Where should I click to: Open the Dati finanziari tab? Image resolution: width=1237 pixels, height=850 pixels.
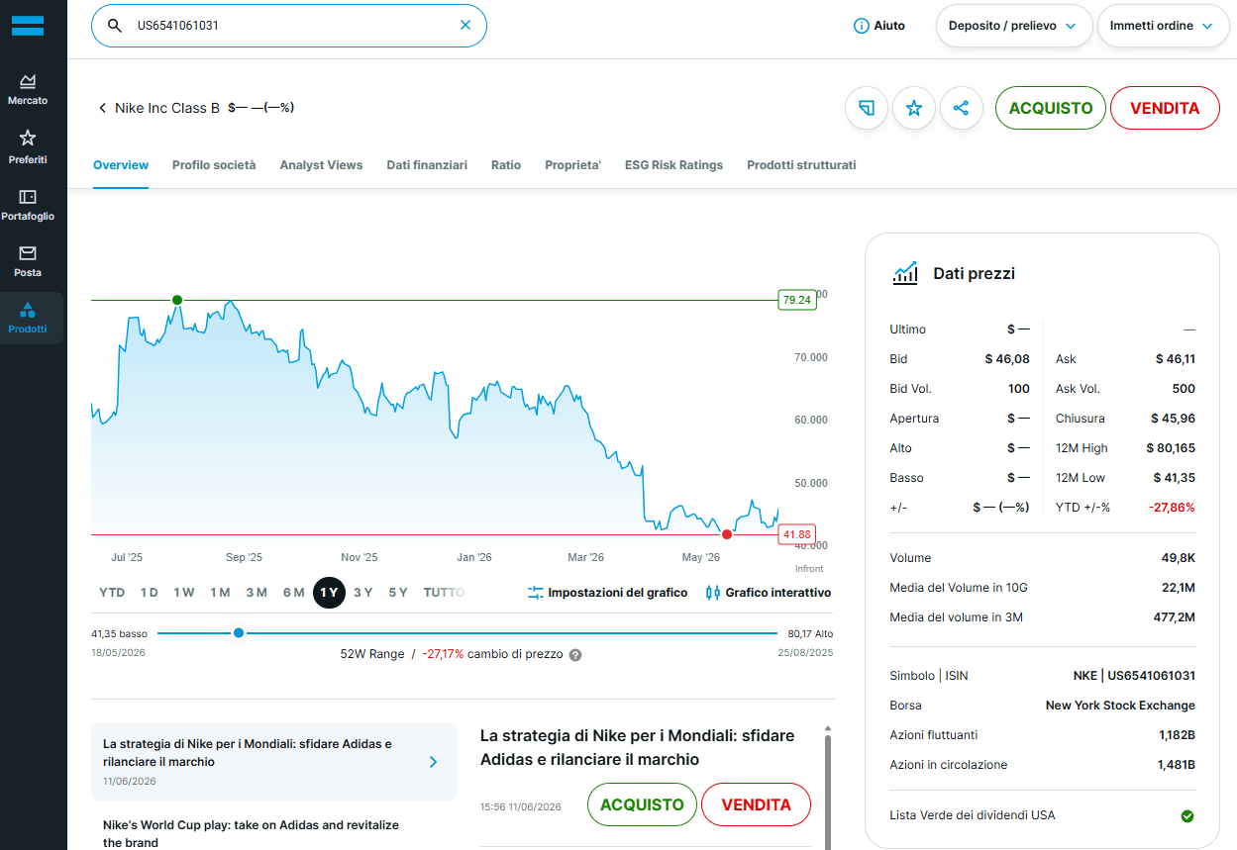(x=427, y=165)
